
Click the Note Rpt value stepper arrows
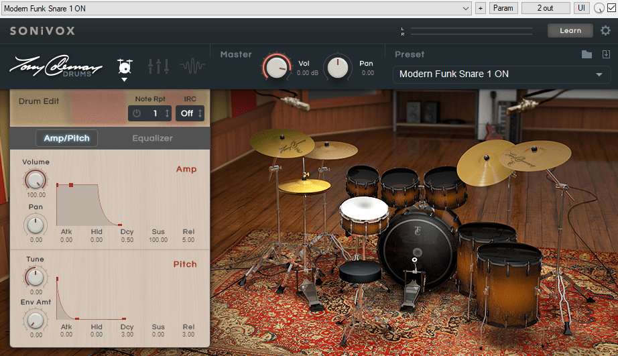(x=167, y=113)
